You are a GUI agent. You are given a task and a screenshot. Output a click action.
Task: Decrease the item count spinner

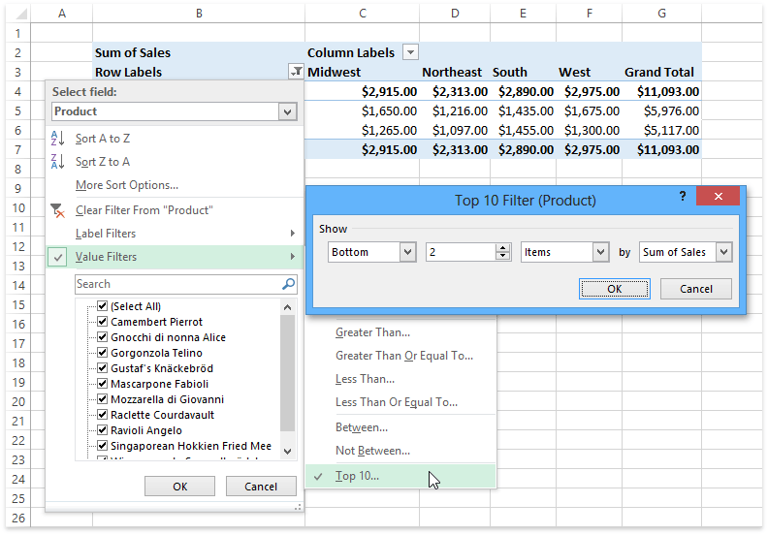click(502, 256)
